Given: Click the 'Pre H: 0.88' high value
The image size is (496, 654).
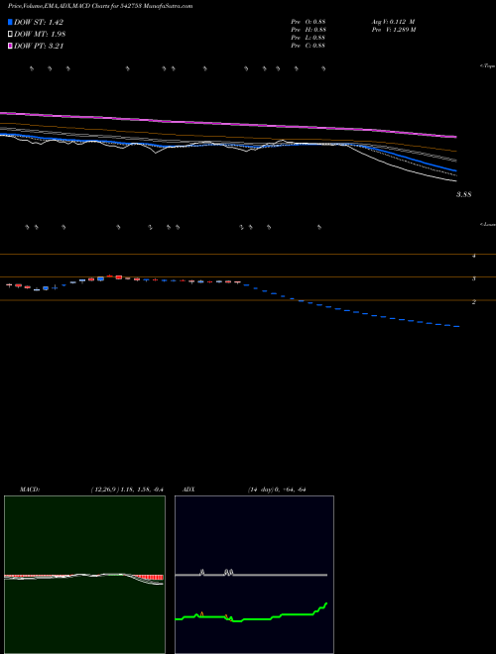Looking at the screenshot, I should click(309, 30).
